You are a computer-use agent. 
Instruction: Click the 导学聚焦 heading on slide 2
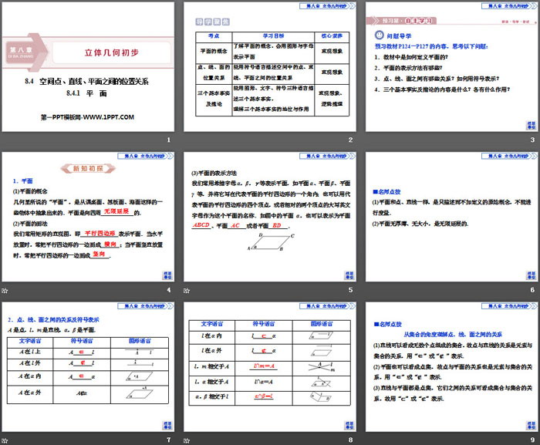[212, 22]
